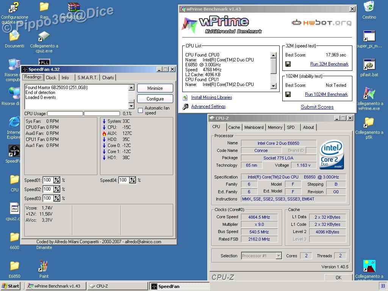Switch to CPU-Z Memory tab

[275, 127]
